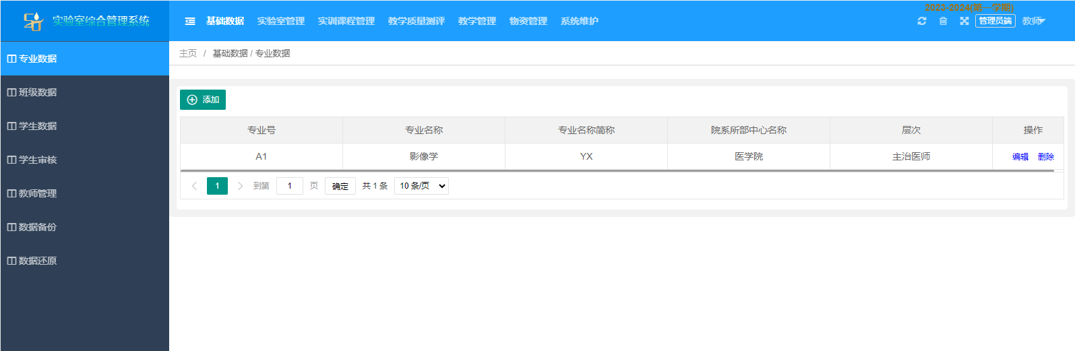Click the system logo icon
Viewport: 1075px width, 351px height.
click(32, 22)
